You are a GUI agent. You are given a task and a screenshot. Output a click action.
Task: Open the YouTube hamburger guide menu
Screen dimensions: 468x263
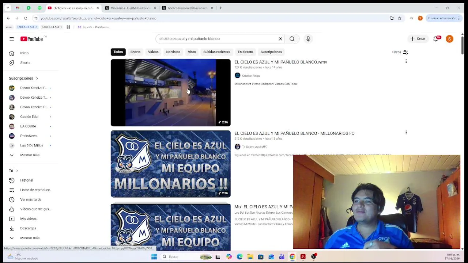click(12, 39)
